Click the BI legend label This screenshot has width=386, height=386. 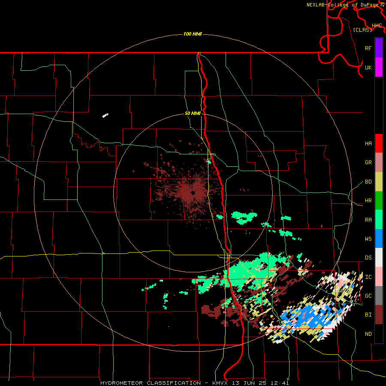(368, 315)
